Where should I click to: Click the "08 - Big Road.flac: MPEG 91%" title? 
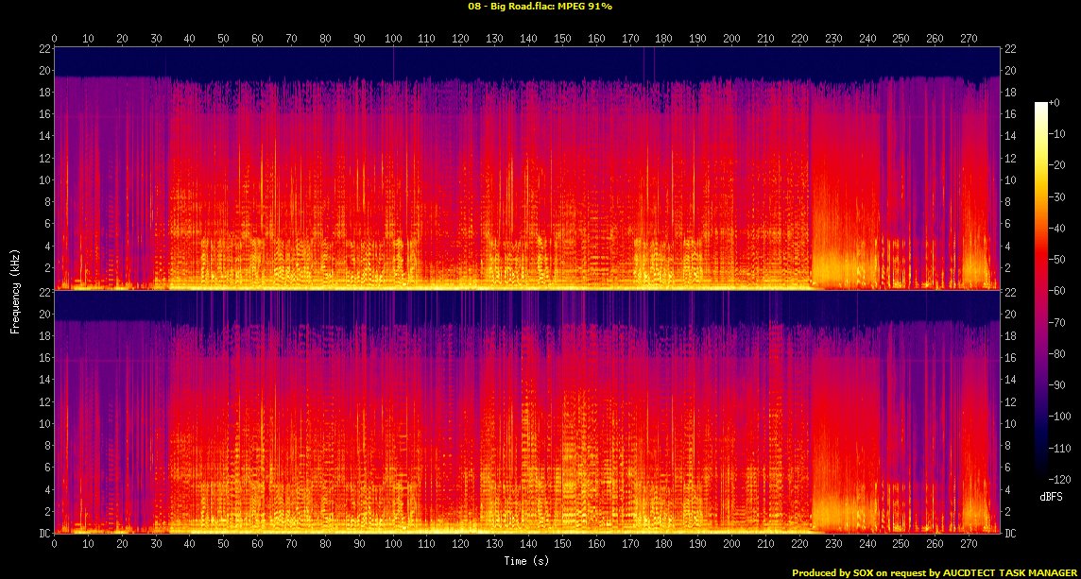click(x=540, y=6)
